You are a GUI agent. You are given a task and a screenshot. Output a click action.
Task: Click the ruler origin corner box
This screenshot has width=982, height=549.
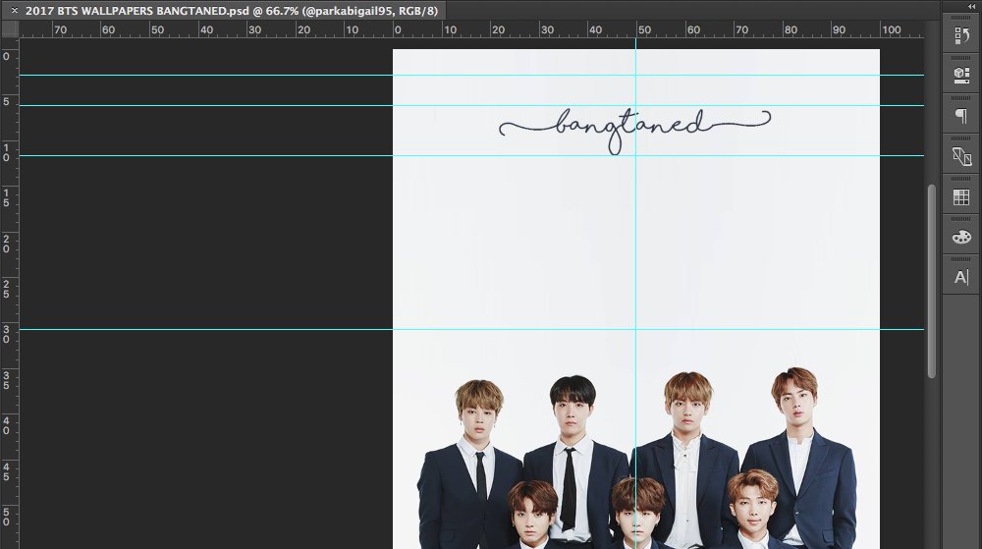pos(10,28)
